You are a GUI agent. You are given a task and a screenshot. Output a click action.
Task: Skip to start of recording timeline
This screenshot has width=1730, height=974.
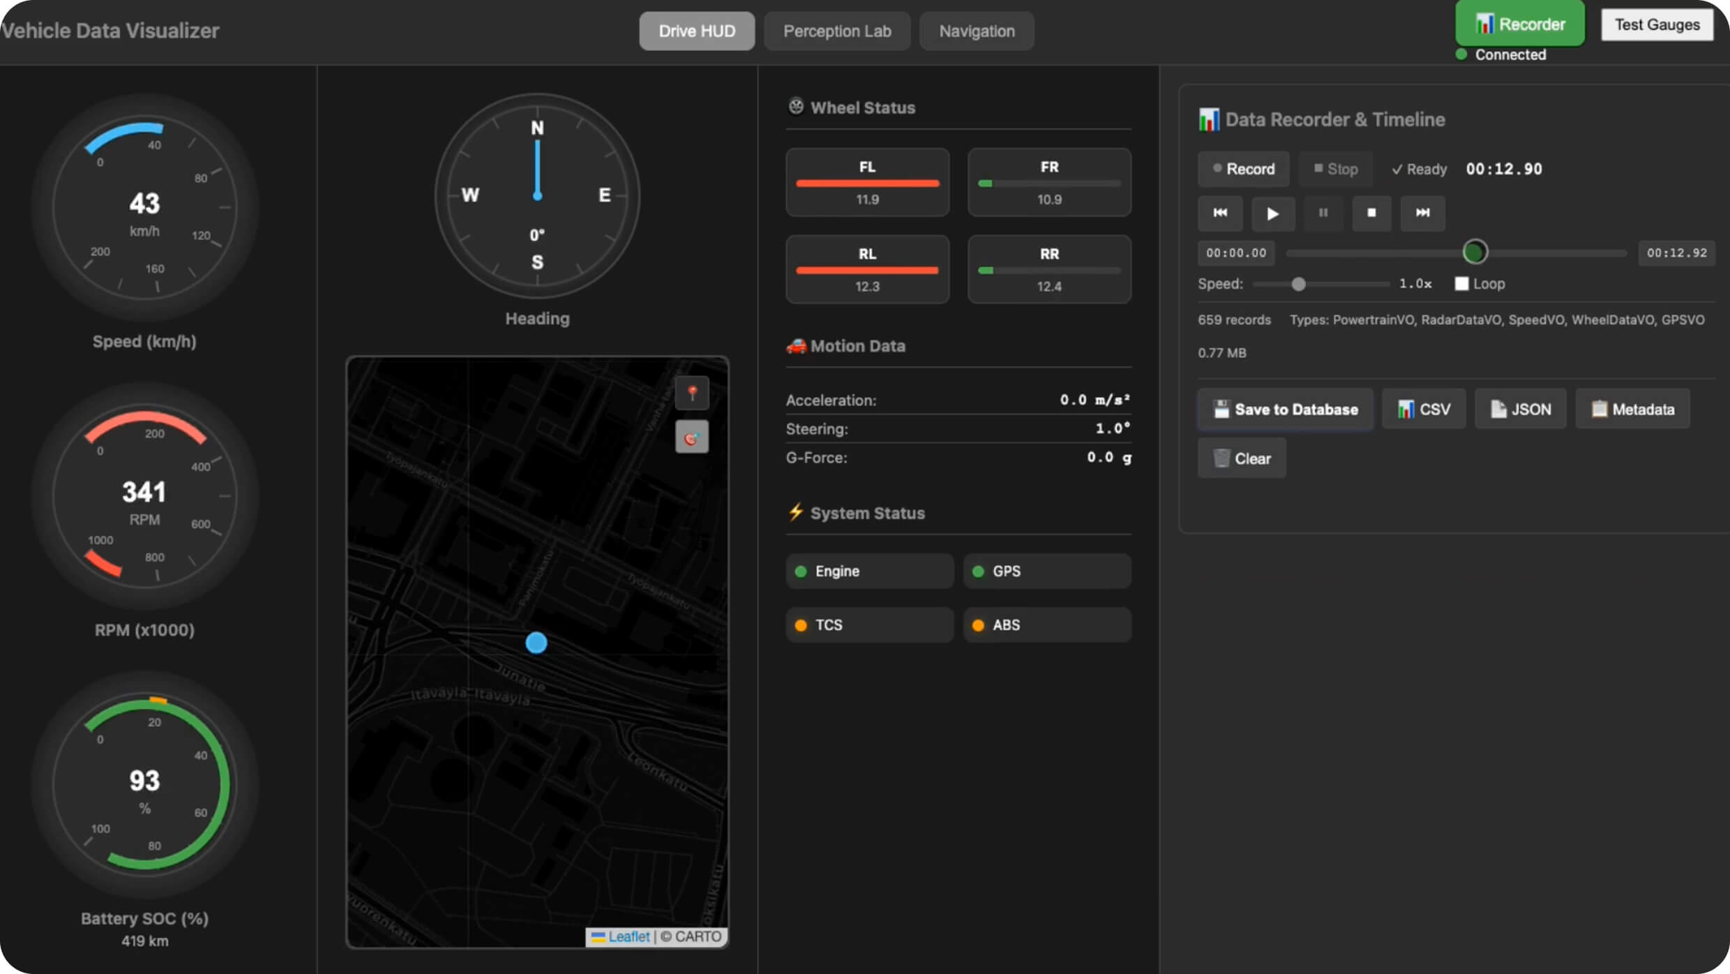click(x=1220, y=213)
